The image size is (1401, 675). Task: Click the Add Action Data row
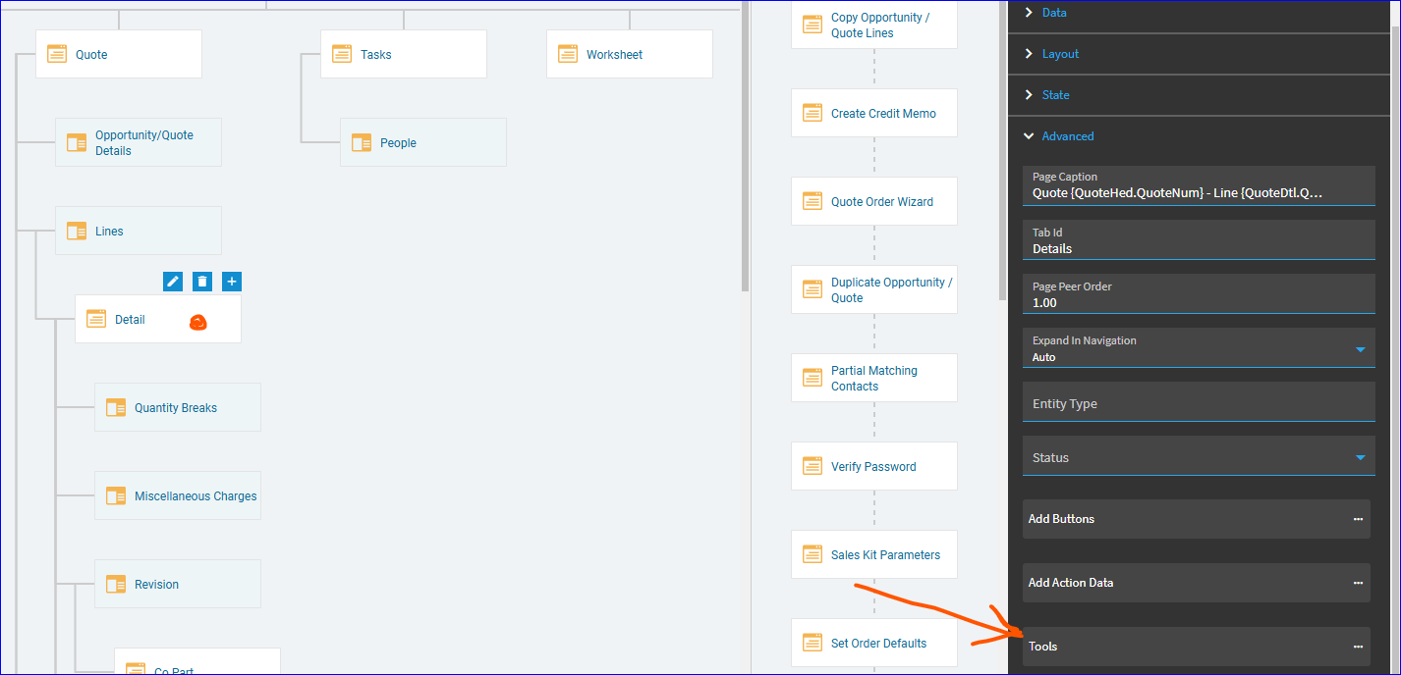1197,583
